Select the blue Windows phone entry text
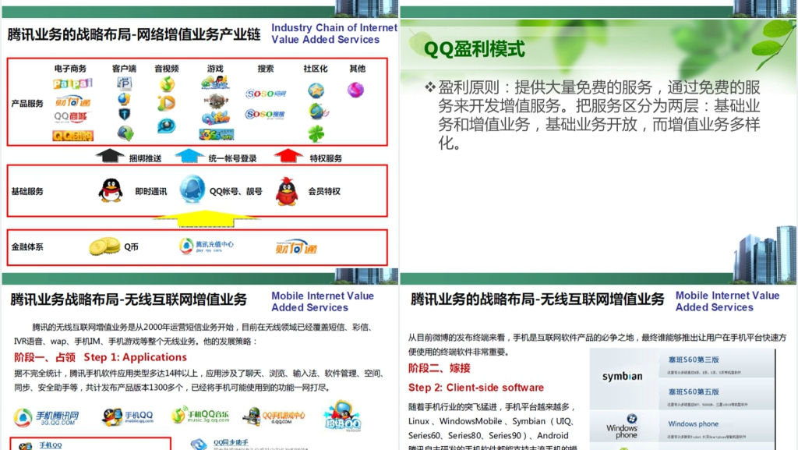 tap(693, 424)
